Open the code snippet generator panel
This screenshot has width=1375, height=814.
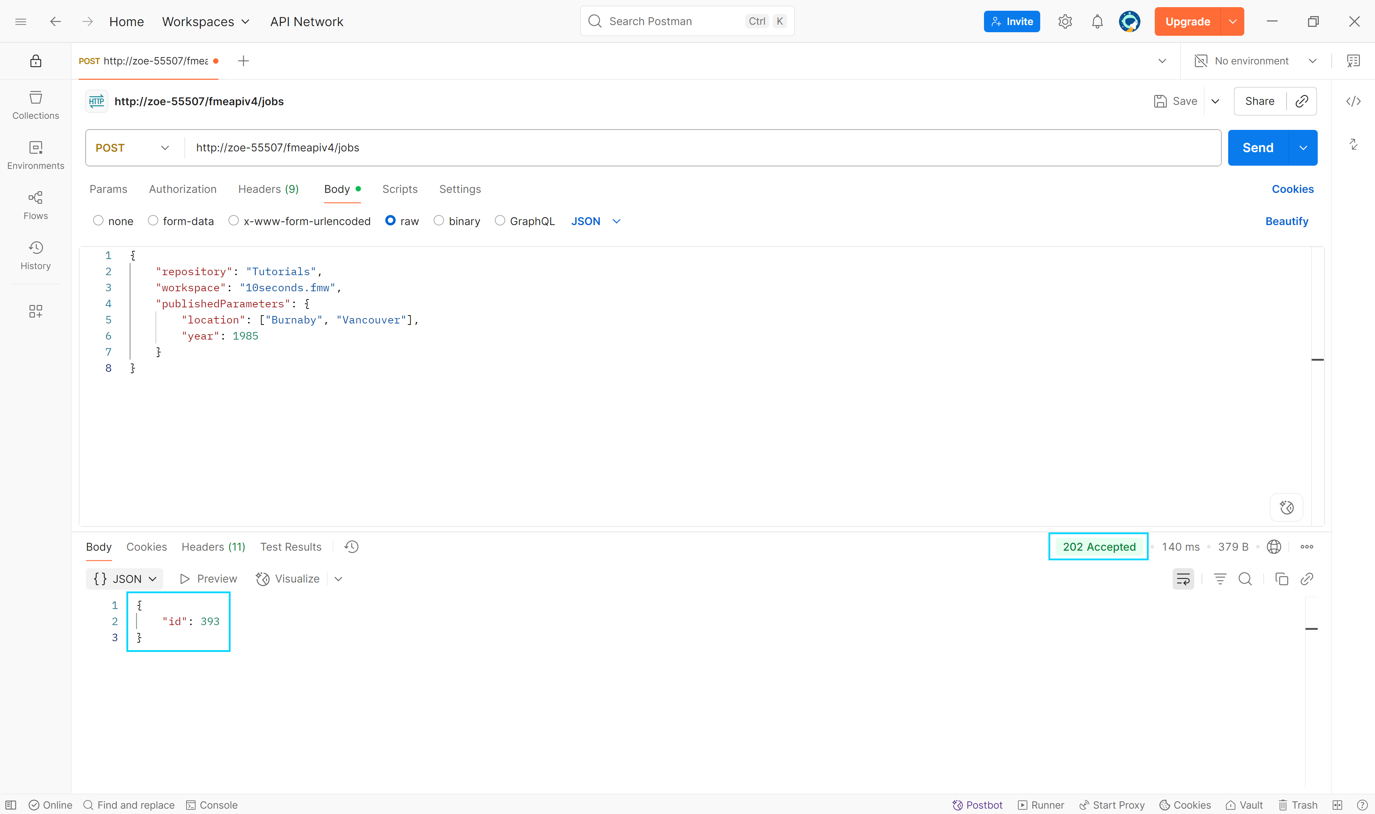[x=1354, y=101]
